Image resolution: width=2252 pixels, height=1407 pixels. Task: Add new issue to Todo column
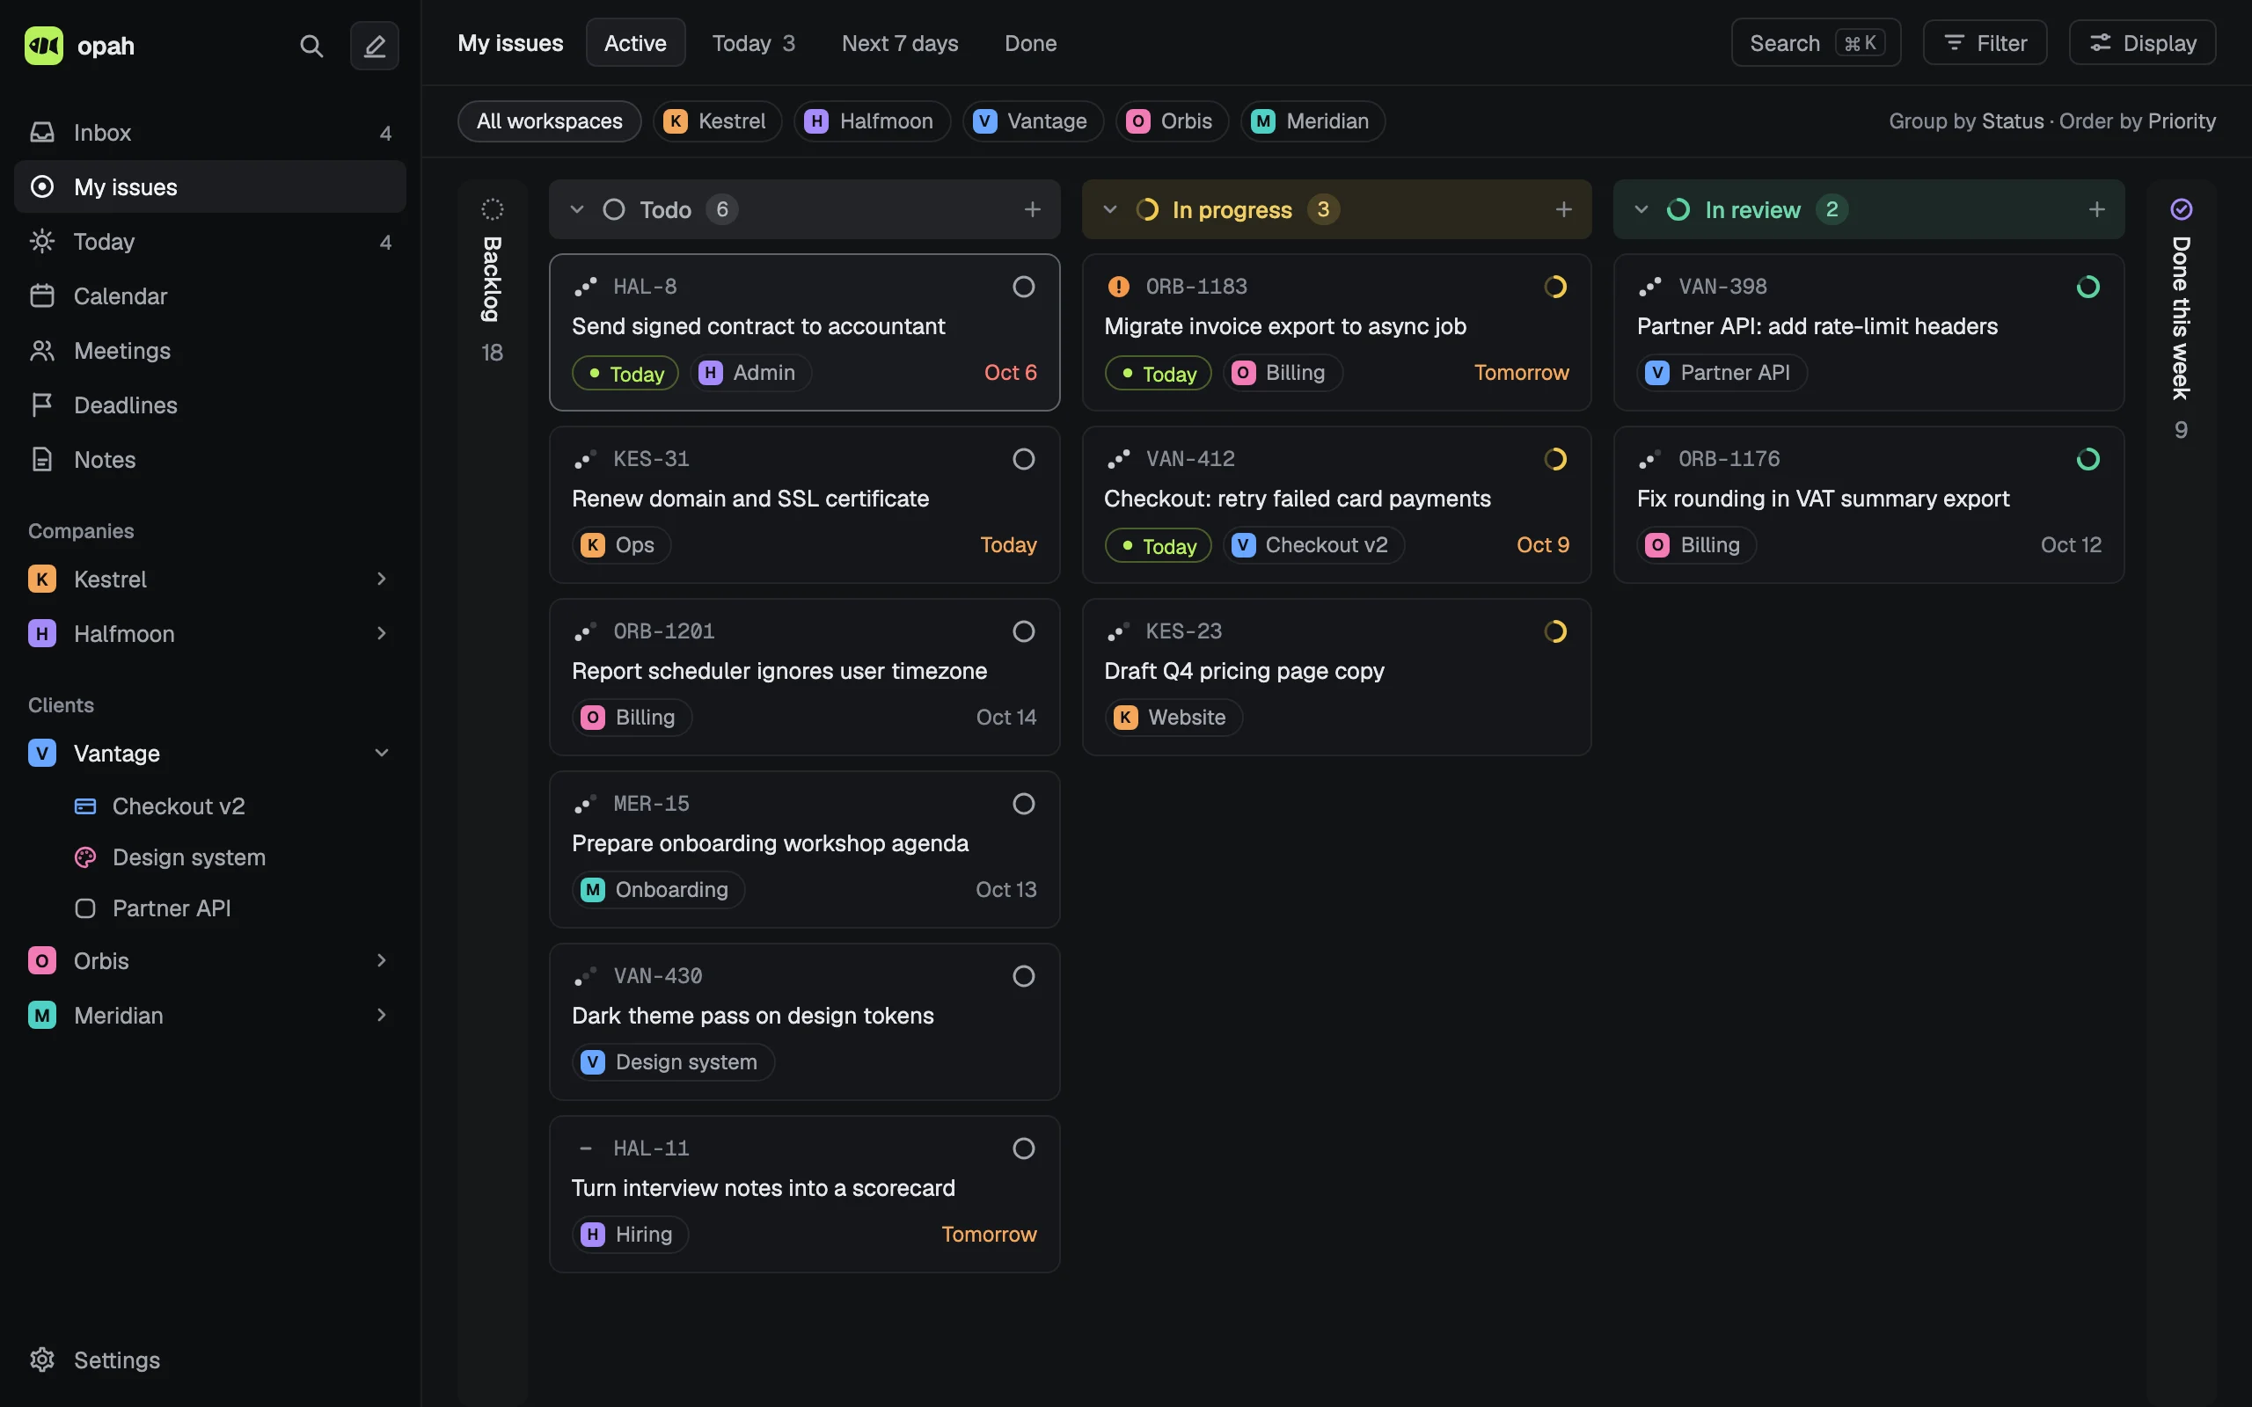(x=1032, y=209)
